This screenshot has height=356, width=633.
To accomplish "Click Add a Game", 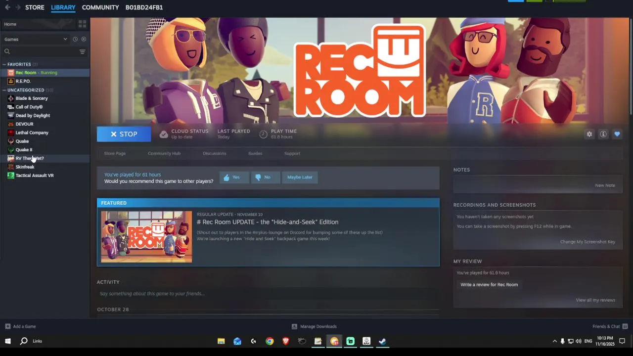I will pyautogui.click(x=20, y=326).
